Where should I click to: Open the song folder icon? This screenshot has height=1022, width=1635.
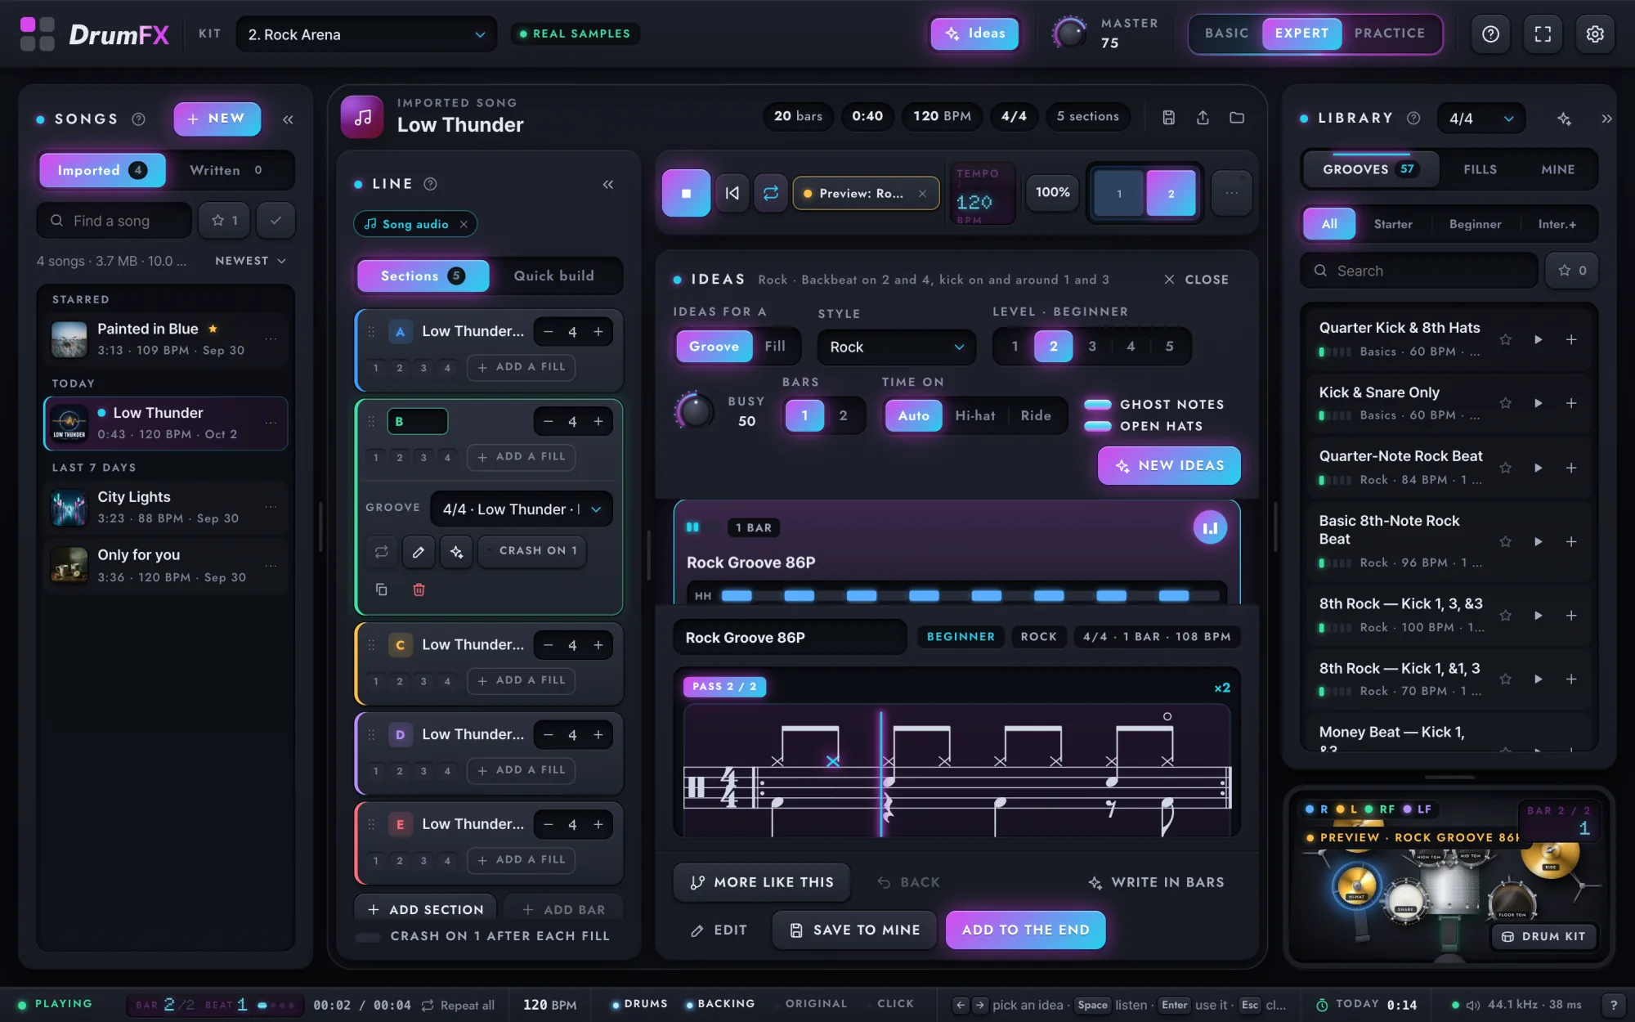click(x=1237, y=117)
